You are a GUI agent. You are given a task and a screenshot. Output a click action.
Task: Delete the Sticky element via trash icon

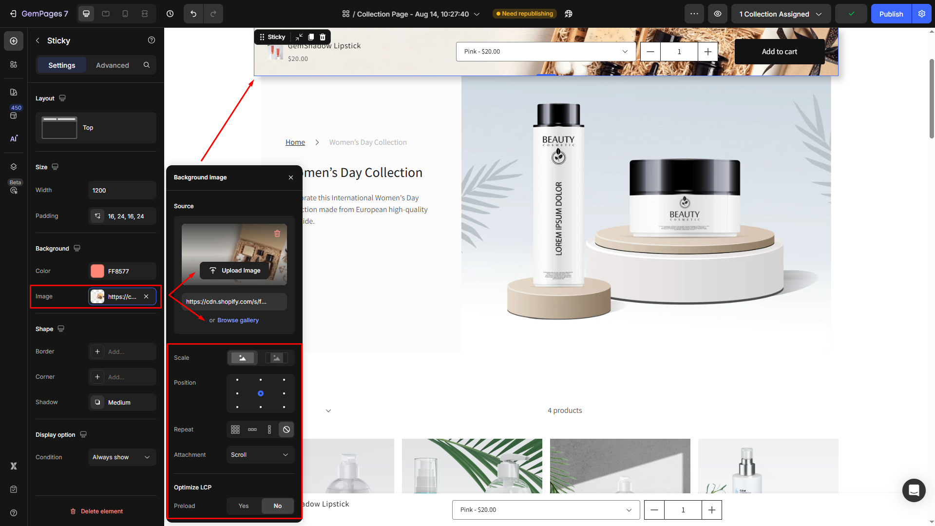pyautogui.click(x=323, y=37)
